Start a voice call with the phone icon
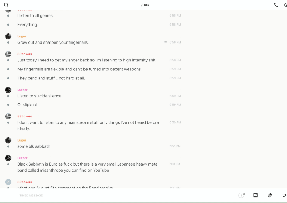The image size is (287, 203). point(276,5)
